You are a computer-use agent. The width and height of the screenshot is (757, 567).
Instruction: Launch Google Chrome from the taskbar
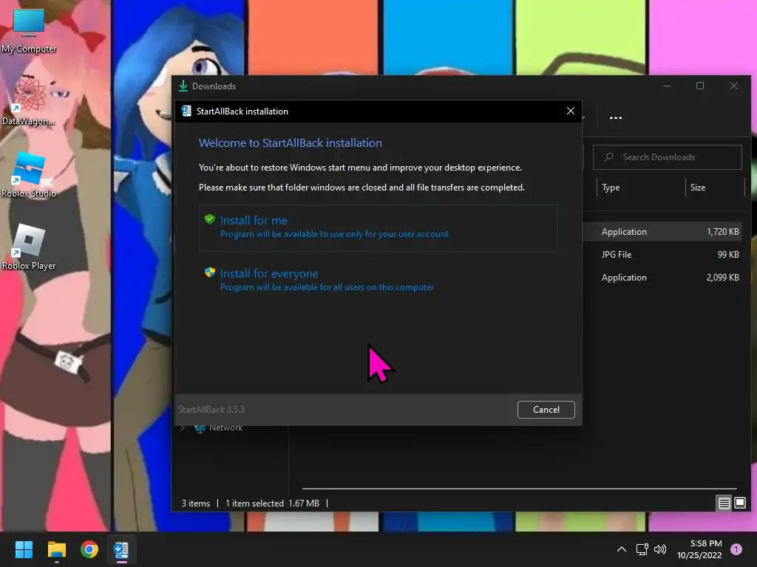click(x=89, y=549)
